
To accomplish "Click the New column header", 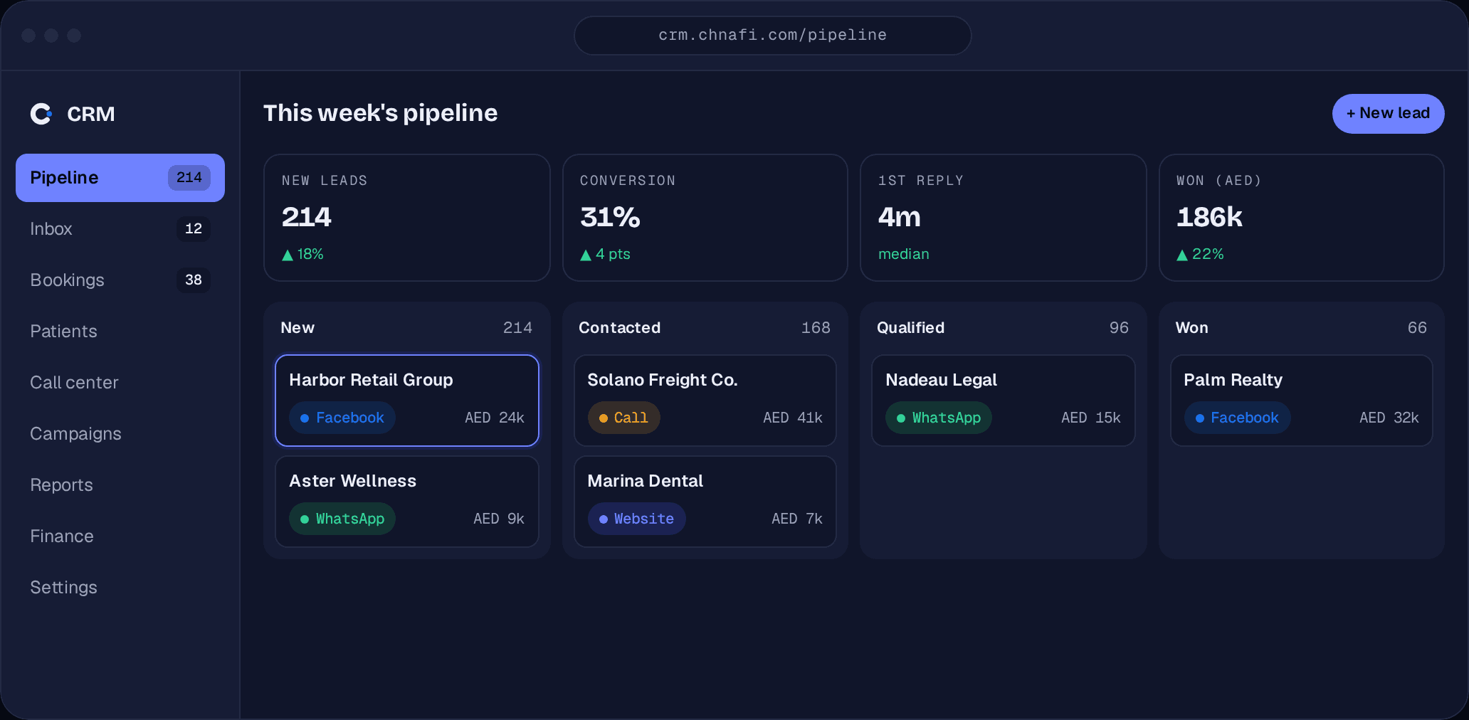I will (x=298, y=328).
